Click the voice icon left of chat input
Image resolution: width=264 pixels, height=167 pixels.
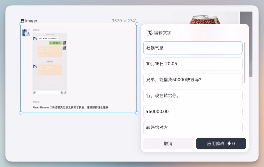[x=34, y=93]
